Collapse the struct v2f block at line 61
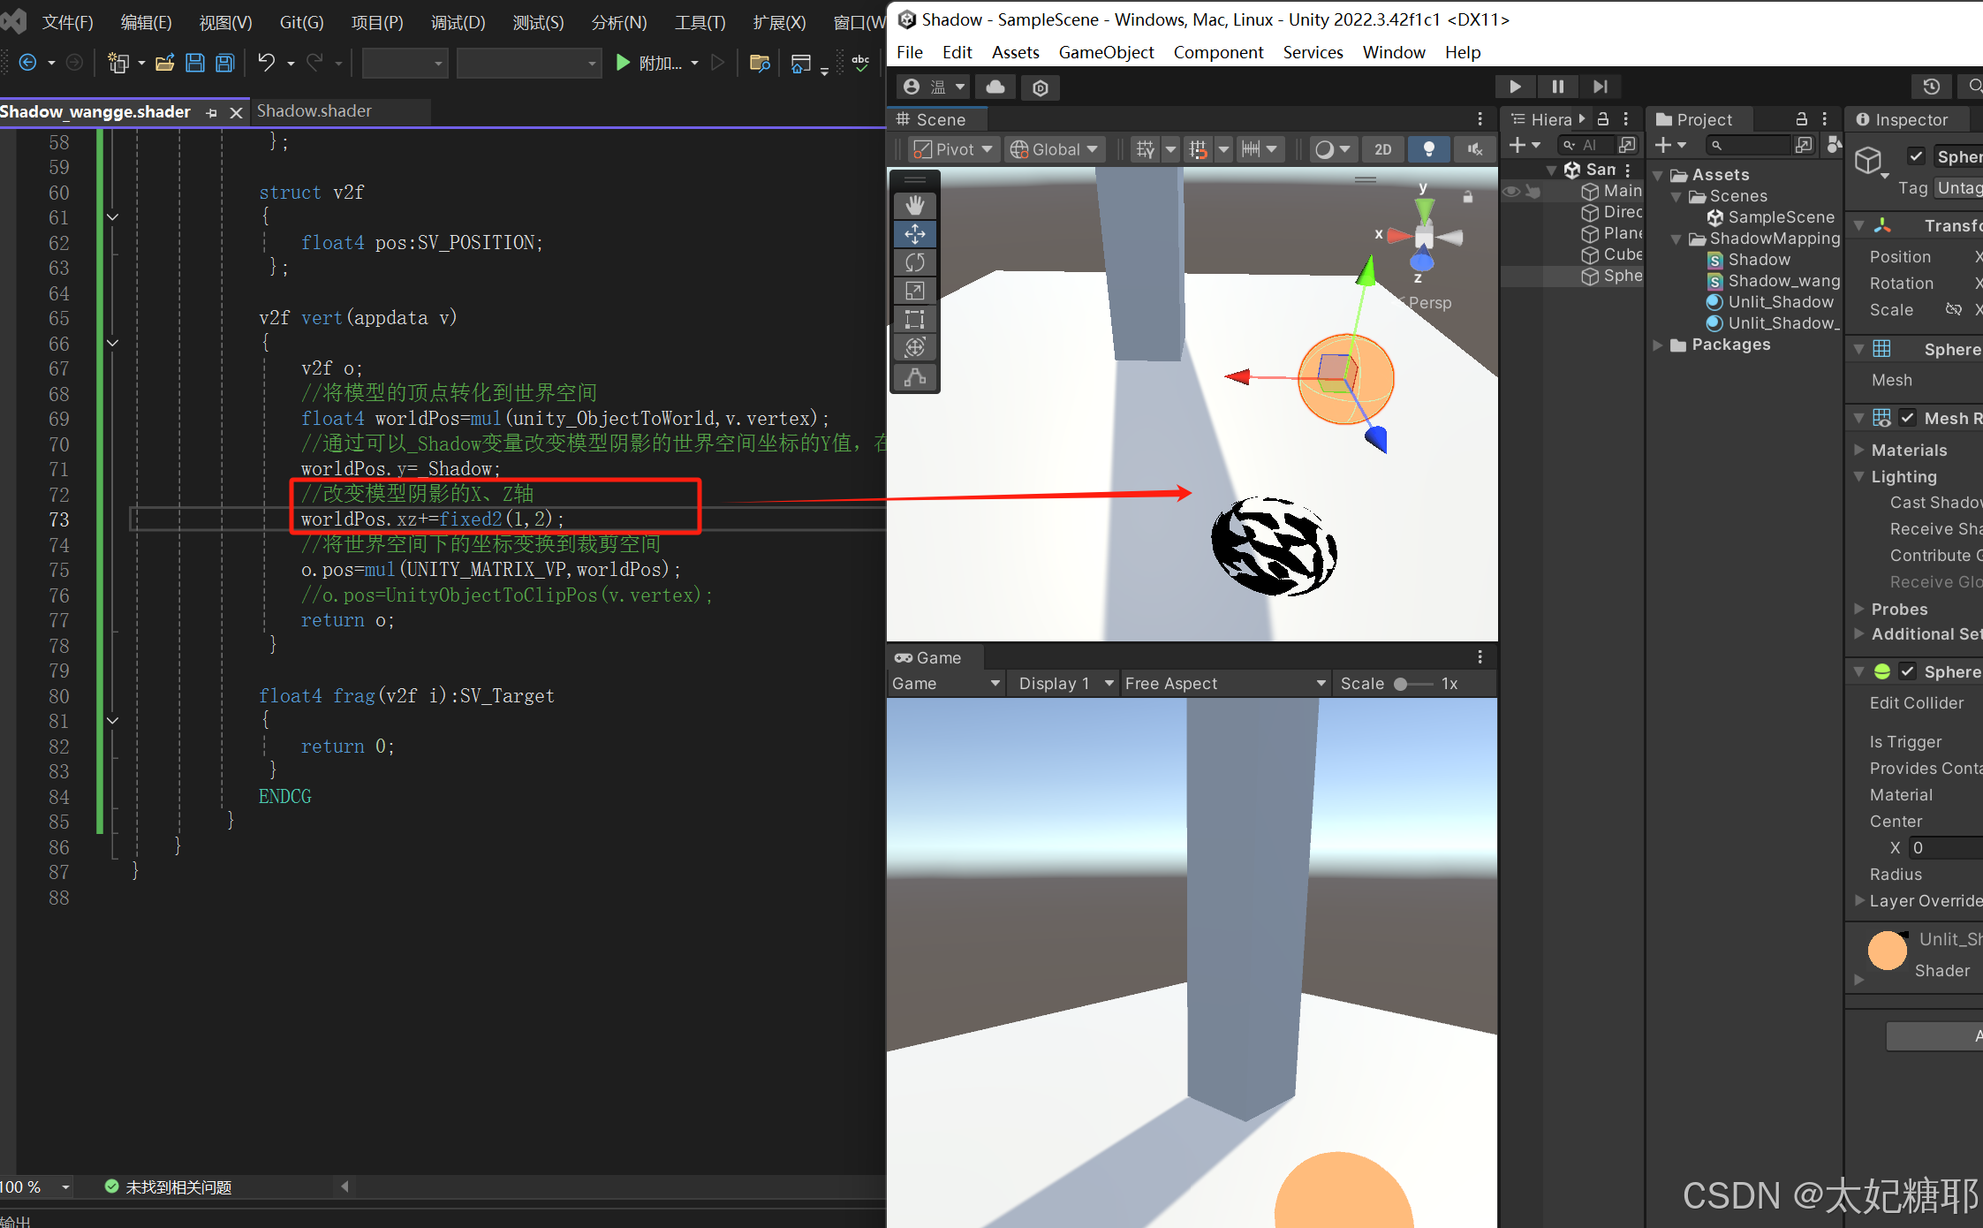 (x=112, y=216)
